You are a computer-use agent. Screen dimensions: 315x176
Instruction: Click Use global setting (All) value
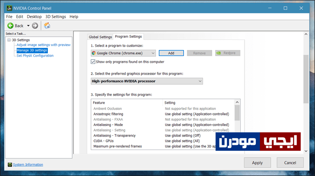(182, 141)
